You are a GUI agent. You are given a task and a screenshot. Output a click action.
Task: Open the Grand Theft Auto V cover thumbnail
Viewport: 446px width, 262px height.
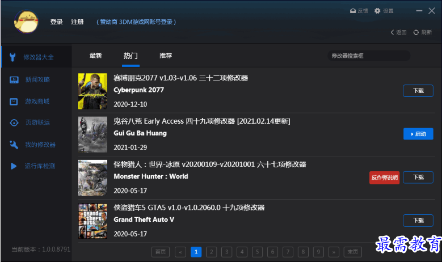92,221
